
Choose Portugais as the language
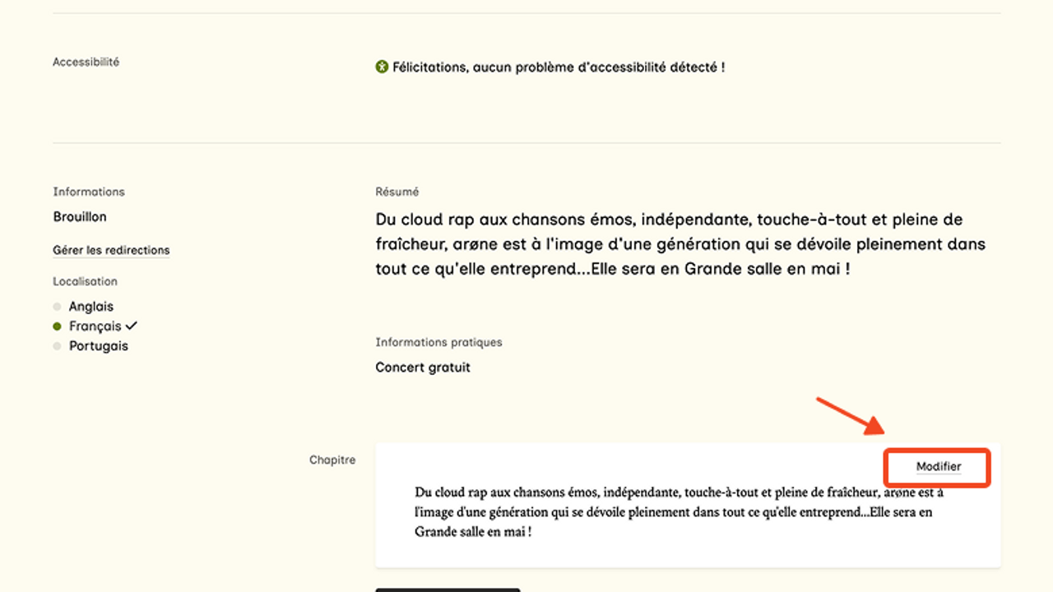tap(99, 346)
